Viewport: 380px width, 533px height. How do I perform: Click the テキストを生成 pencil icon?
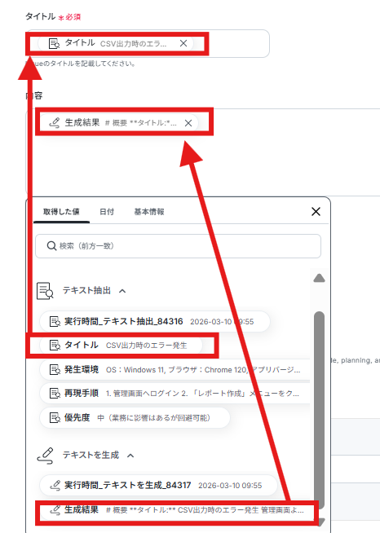point(45,456)
